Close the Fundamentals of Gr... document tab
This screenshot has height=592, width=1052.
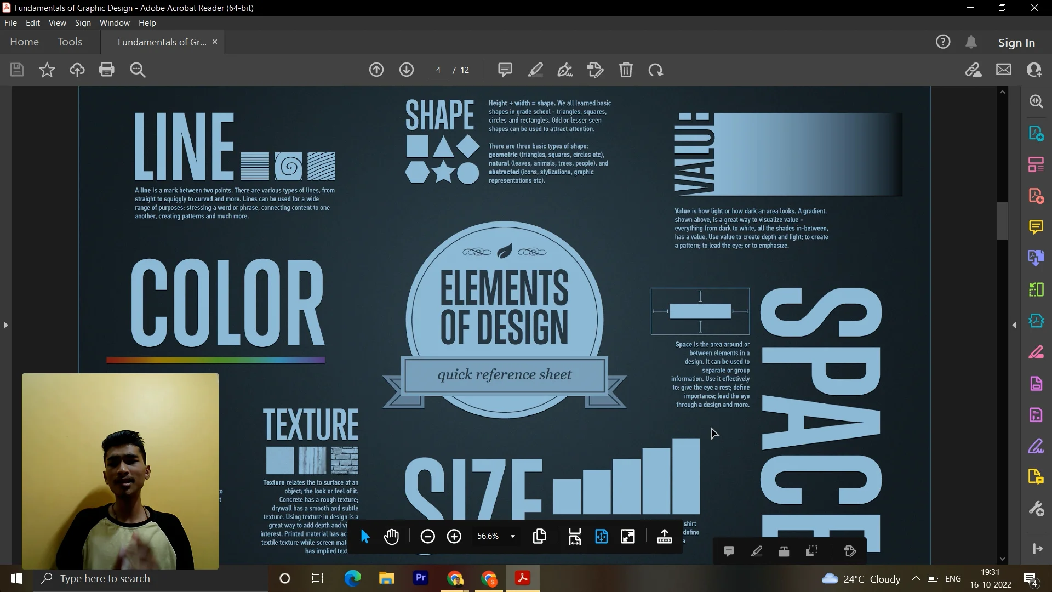coord(215,42)
